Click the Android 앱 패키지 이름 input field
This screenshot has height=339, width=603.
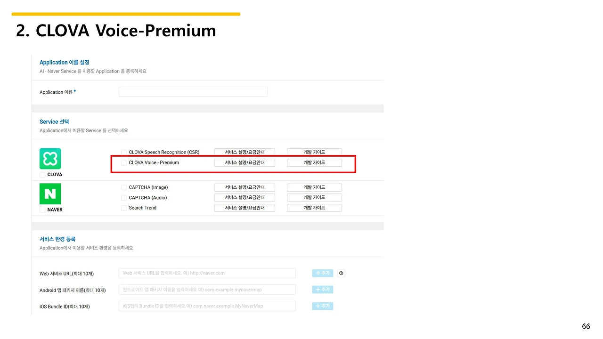coord(207,290)
